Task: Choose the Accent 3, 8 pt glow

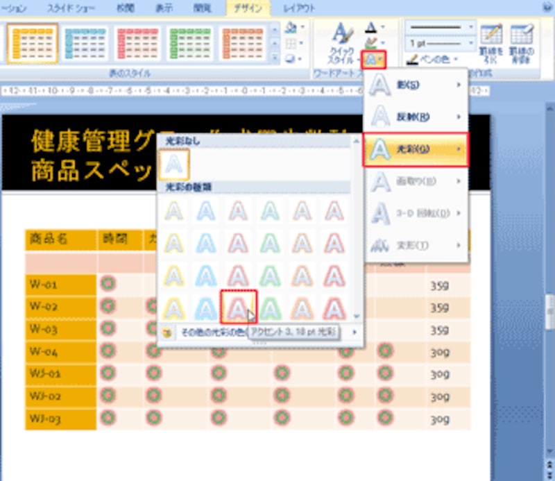Action: pos(238,244)
